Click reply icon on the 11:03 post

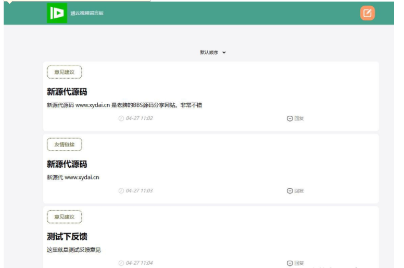pyautogui.click(x=290, y=191)
